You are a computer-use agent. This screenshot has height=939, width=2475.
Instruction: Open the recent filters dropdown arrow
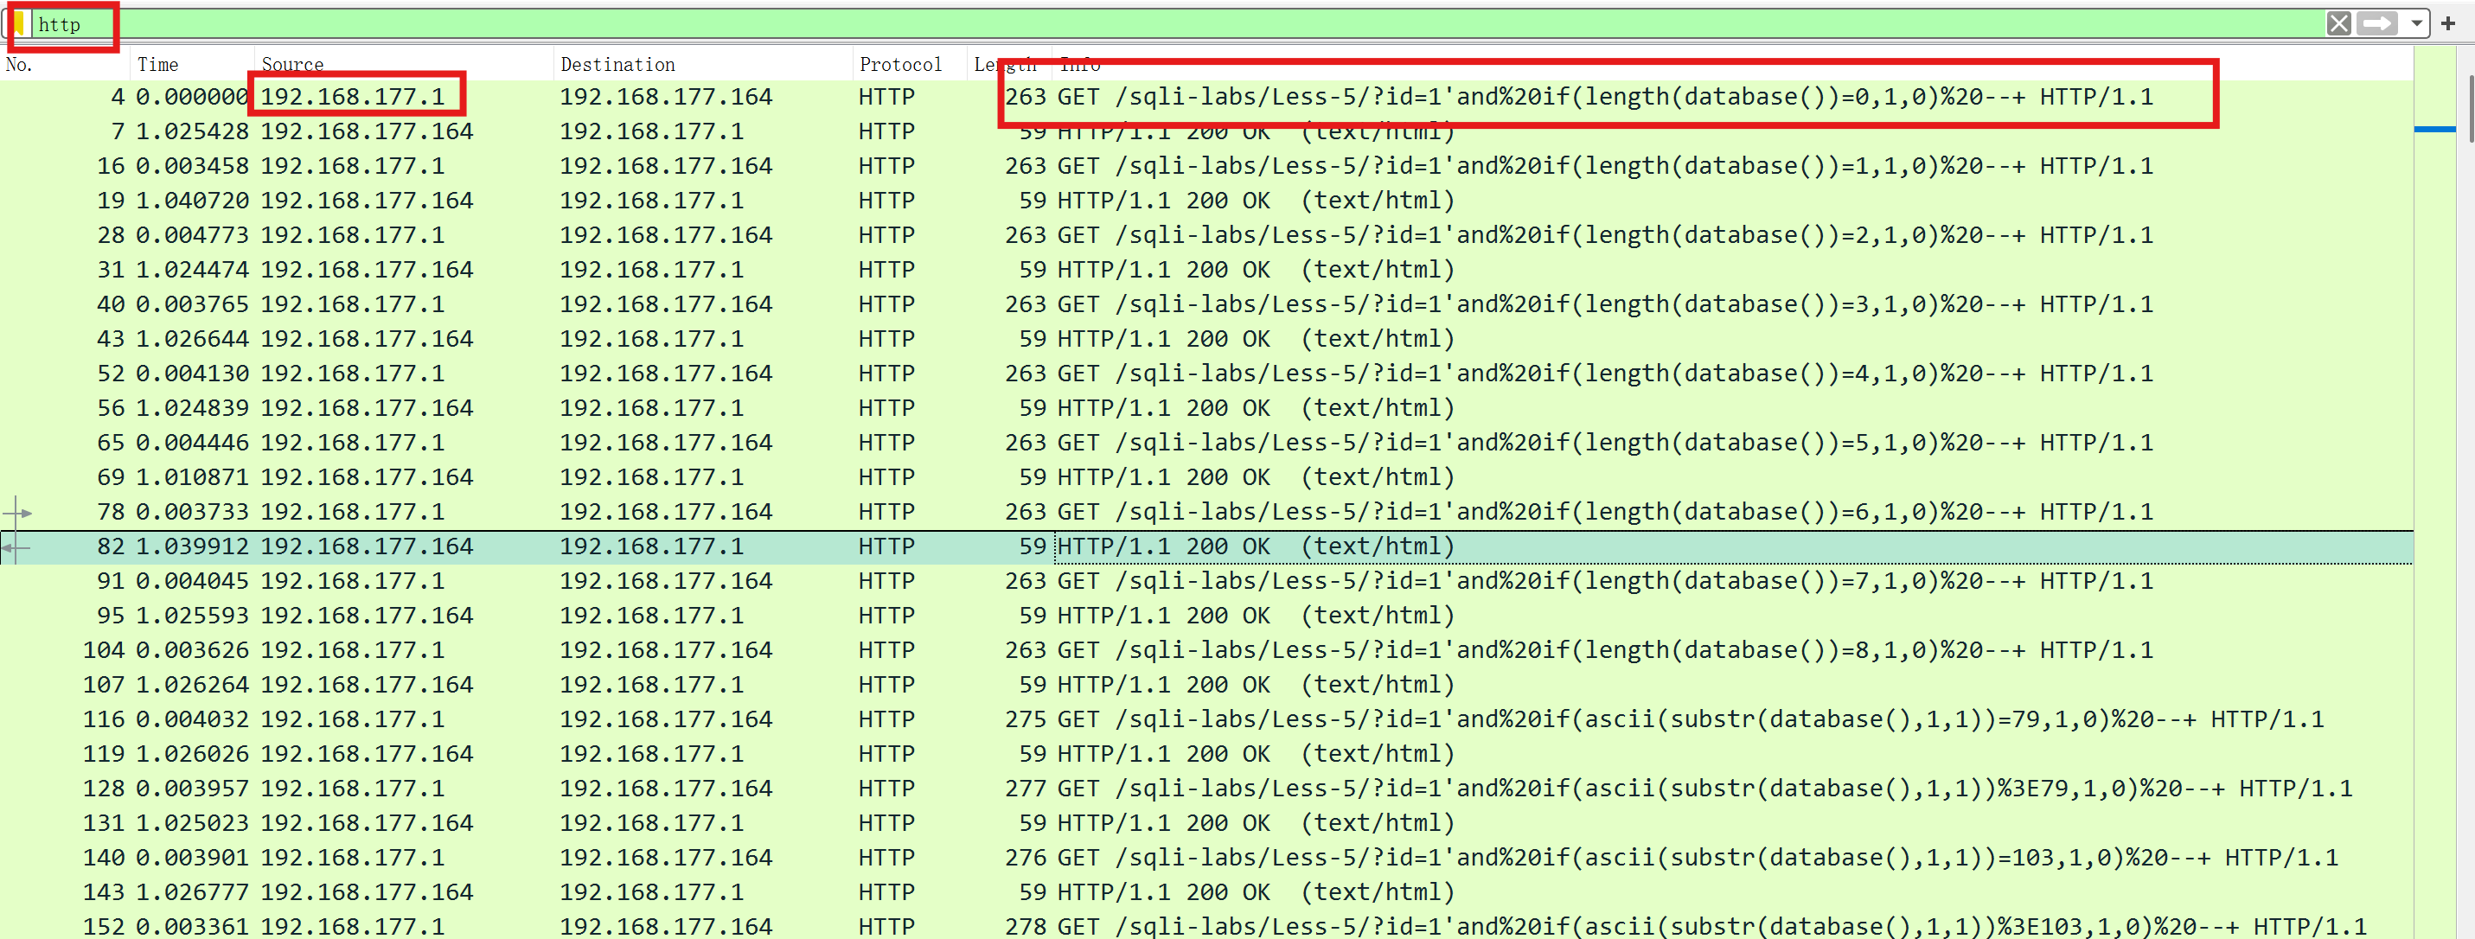[2416, 23]
